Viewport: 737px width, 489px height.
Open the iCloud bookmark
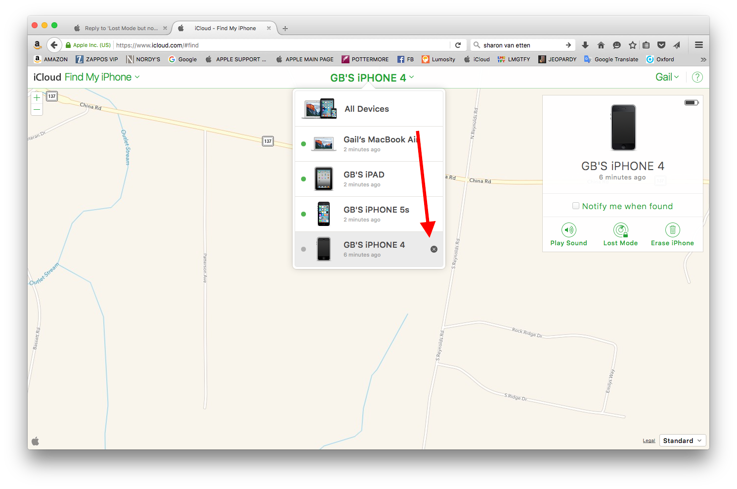(x=477, y=59)
